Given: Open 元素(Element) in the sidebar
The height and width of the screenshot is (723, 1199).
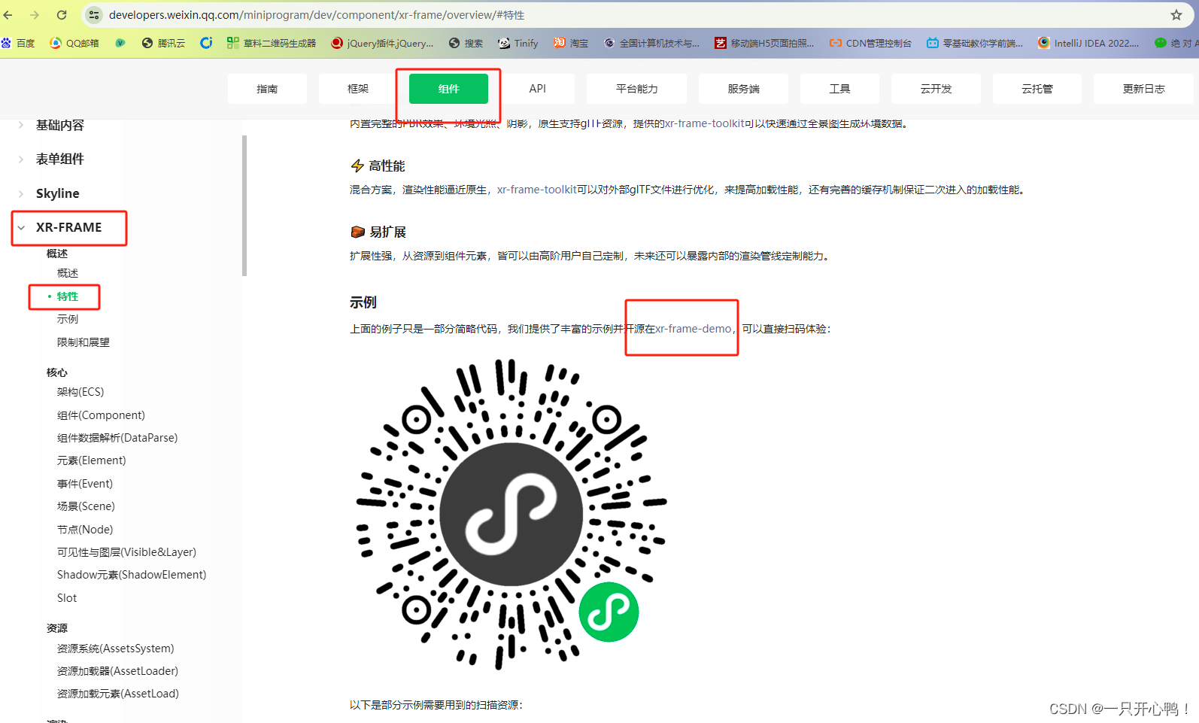Looking at the screenshot, I should [92, 460].
